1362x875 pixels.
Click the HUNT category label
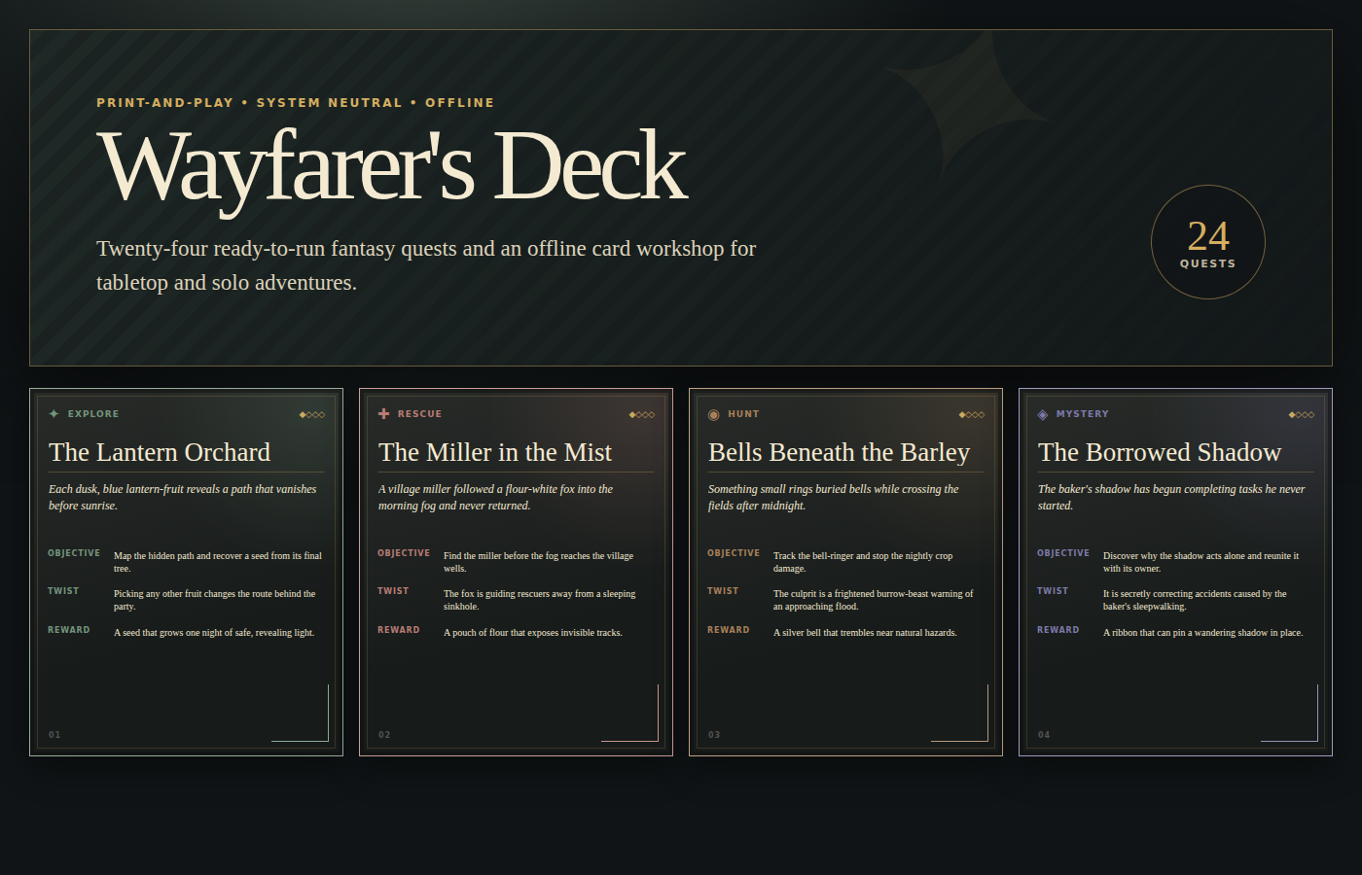click(743, 414)
